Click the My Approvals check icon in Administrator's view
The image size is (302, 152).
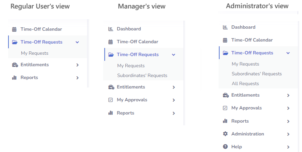225,108
